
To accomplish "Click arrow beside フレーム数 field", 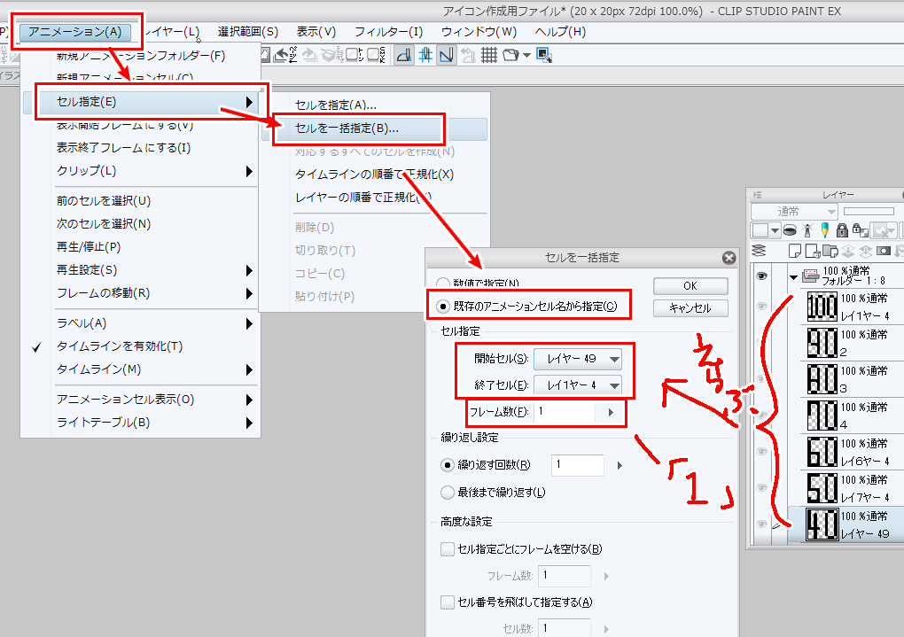I will (611, 412).
